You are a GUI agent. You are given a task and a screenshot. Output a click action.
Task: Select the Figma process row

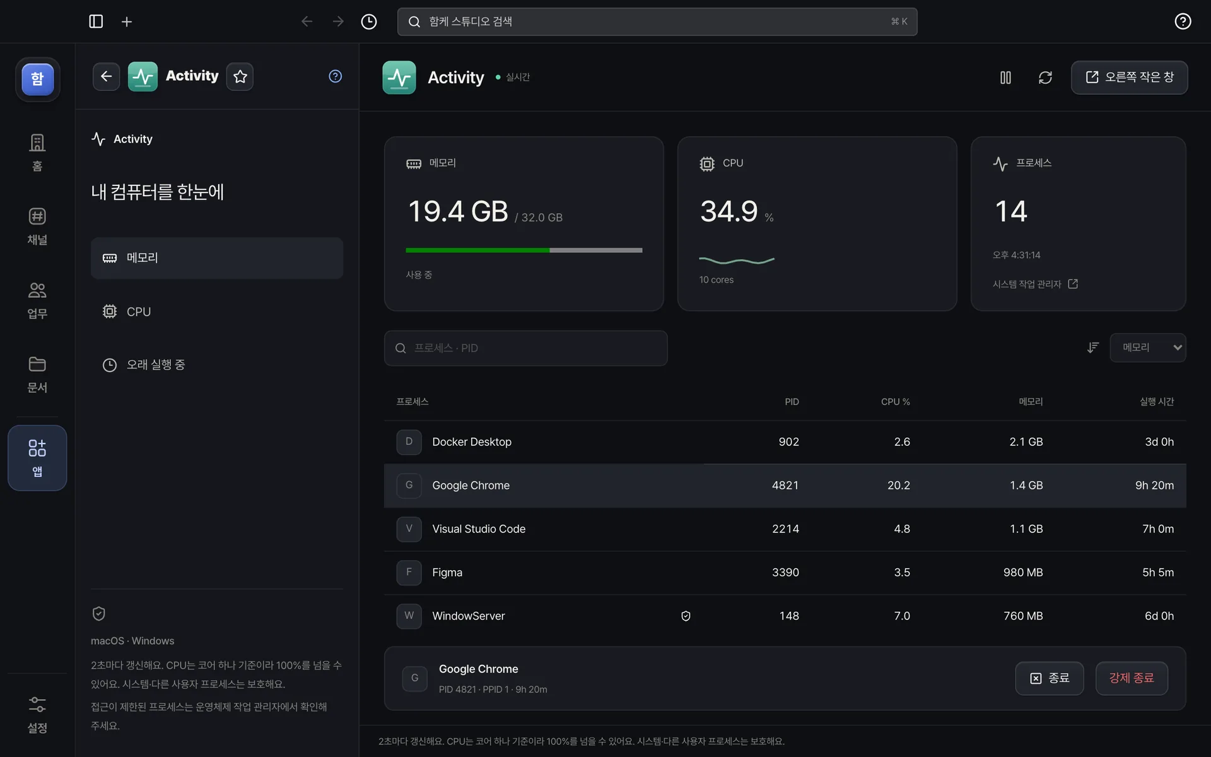point(785,573)
